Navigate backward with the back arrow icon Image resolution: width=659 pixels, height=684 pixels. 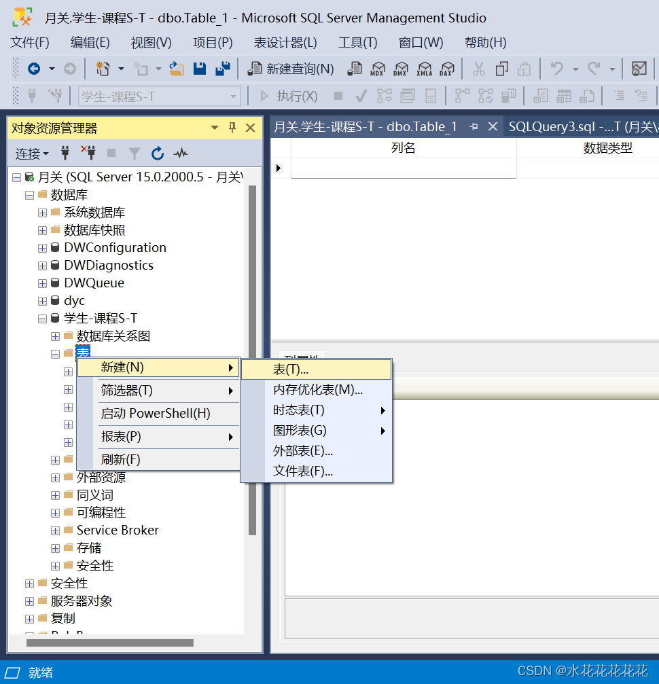pyautogui.click(x=34, y=69)
